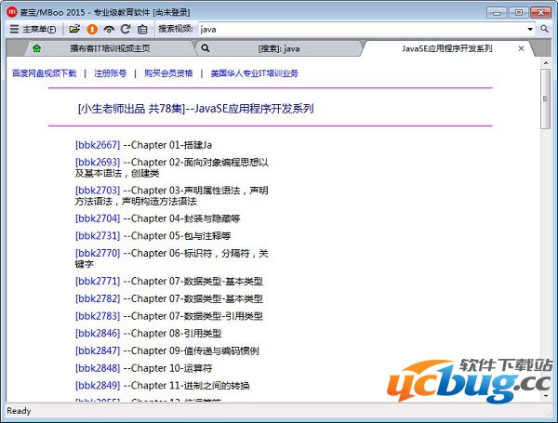Click the 注册账号 link

(111, 73)
